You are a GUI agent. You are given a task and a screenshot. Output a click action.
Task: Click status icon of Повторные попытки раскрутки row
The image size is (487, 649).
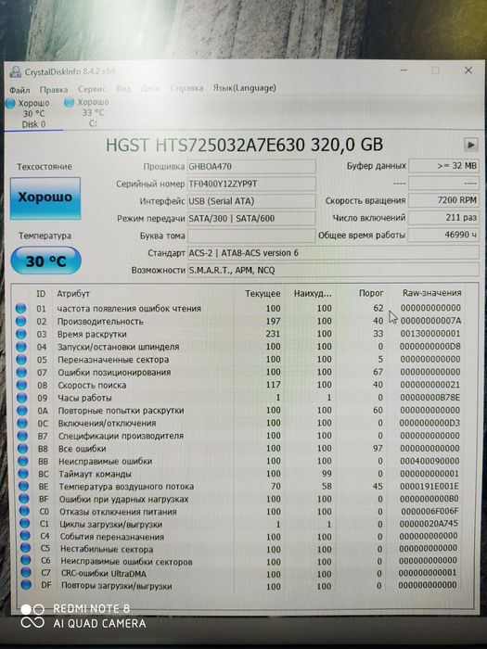(22, 411)
